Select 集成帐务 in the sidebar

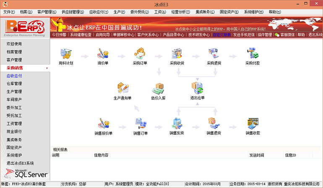[14, 140]
